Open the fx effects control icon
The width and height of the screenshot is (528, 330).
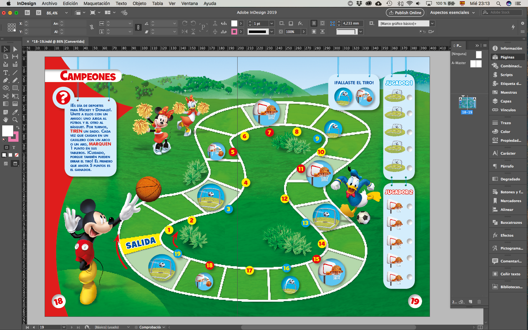tap(300, 23)
